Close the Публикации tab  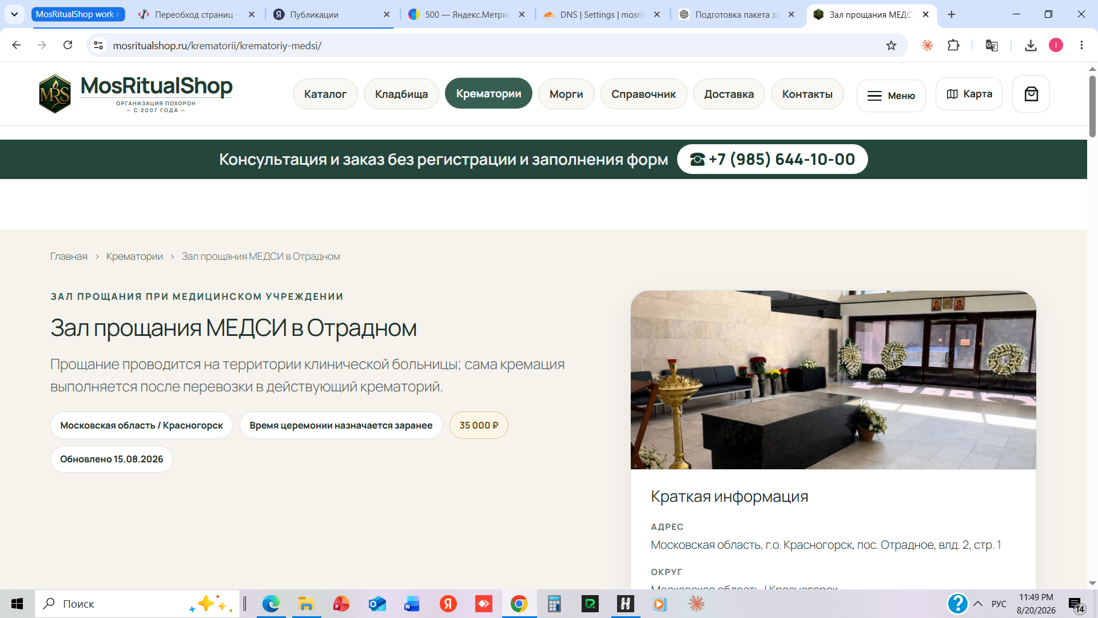[x=387, y=14]
